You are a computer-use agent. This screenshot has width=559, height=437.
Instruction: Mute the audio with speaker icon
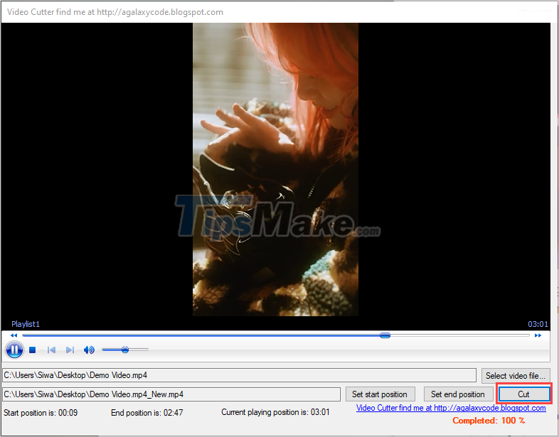[x=89, y=350]
